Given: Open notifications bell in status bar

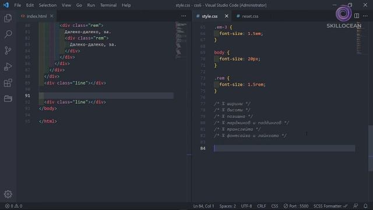Looking at the screenshot, I should click(365, 206).
